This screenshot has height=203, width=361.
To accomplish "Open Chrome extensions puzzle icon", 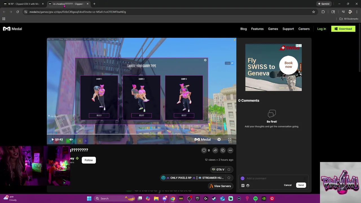I will coord(323,12).
